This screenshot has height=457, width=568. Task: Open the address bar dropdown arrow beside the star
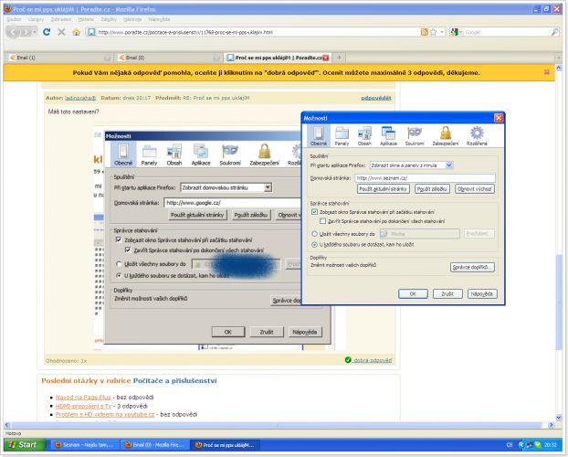pos(442,32)
